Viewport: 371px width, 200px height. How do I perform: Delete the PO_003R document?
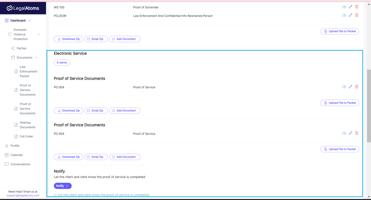tap(357, 15)
